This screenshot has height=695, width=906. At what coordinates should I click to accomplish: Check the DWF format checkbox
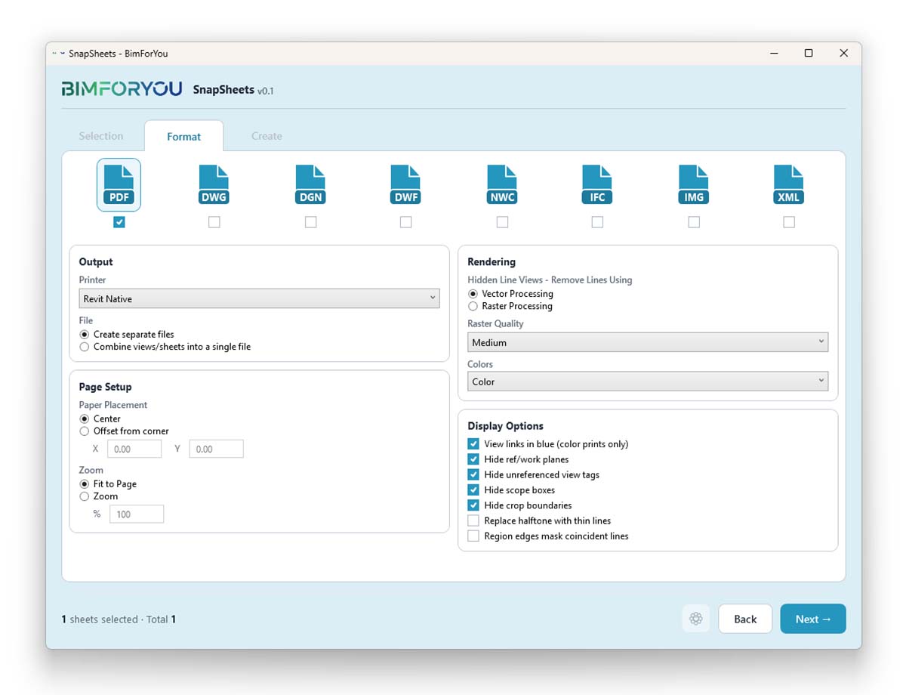click(x=405, y=222)
